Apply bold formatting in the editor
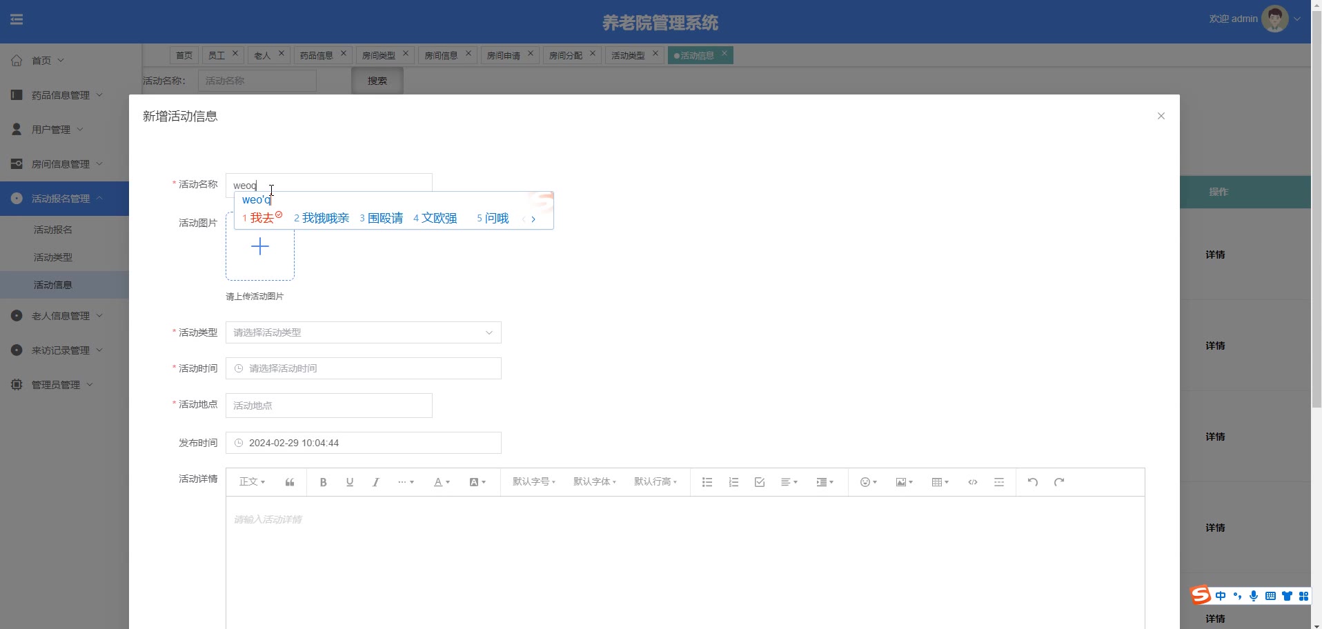 [x=323, y=482]
